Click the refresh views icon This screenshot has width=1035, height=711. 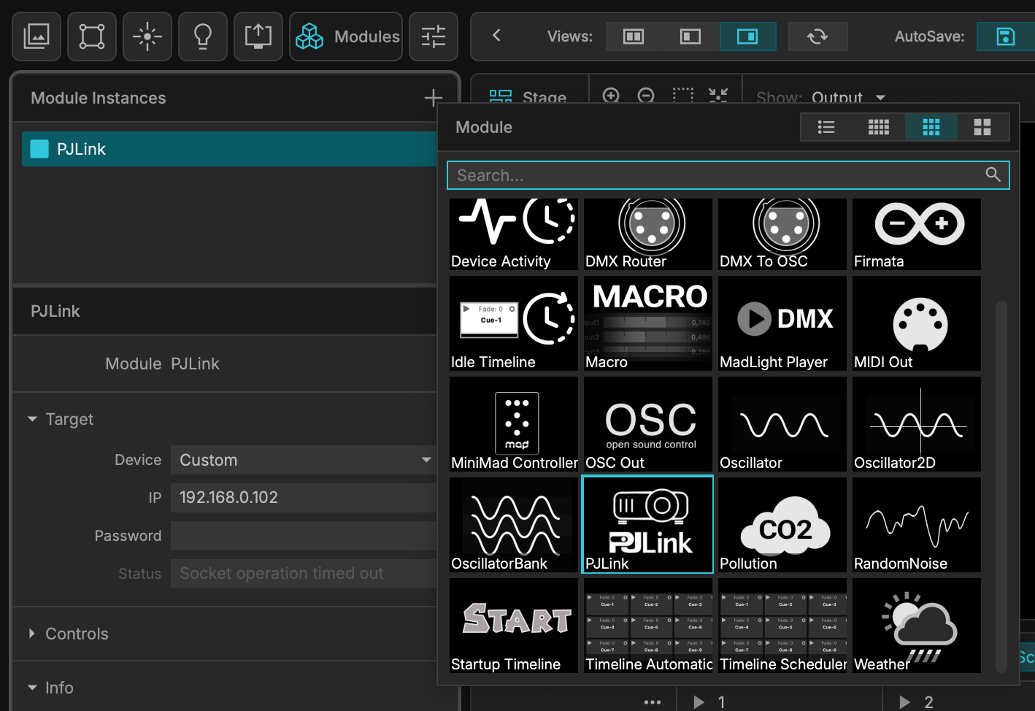point(817,36)
